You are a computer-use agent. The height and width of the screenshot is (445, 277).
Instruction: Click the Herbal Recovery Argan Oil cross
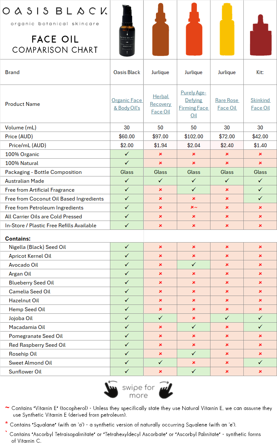(x=160, y=274)
